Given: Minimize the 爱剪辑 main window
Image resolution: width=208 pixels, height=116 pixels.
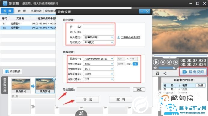Looking at the screenshot, I should (x=191, y=3).
